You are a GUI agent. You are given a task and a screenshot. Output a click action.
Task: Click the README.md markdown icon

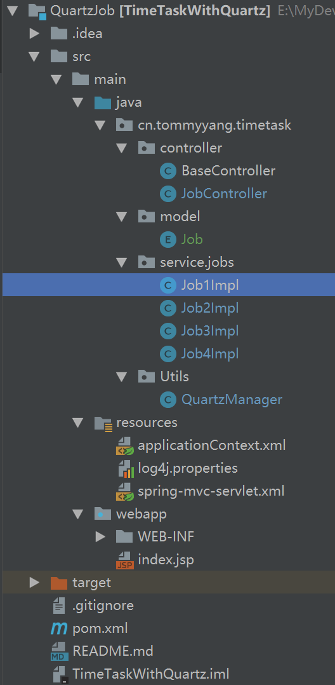[59, 652]
